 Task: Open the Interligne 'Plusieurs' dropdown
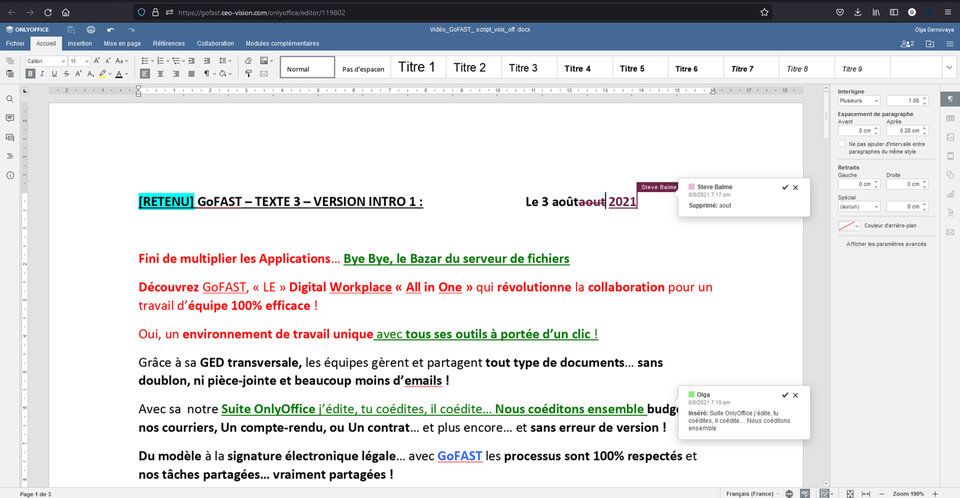pyautogui.click(x=858, y=100)
